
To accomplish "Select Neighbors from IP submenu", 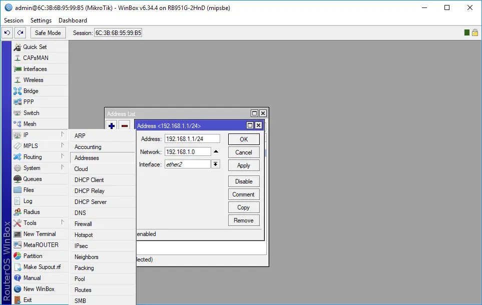I will [x=103, y=257].
